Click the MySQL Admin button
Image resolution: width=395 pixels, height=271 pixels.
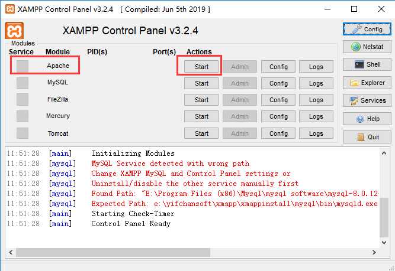[240, 83]
